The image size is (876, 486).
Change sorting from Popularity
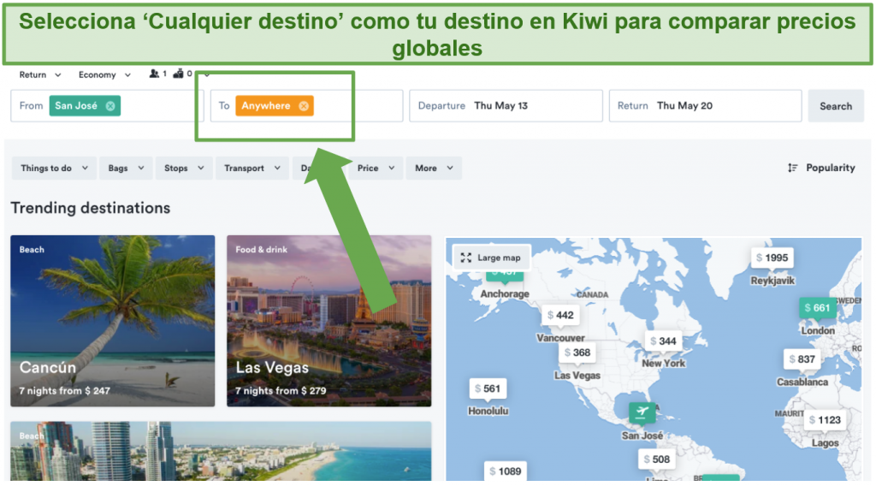tap(821, 168)
